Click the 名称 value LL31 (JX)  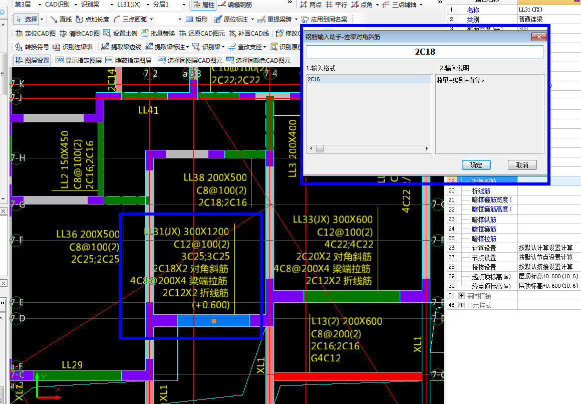click(530, 10)
